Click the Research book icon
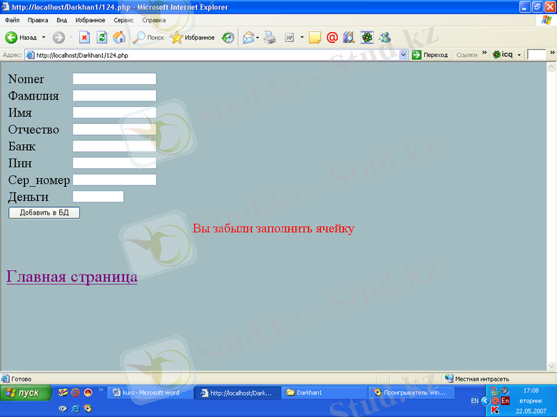This screenshot has width=557, height=417. (349, 38)
